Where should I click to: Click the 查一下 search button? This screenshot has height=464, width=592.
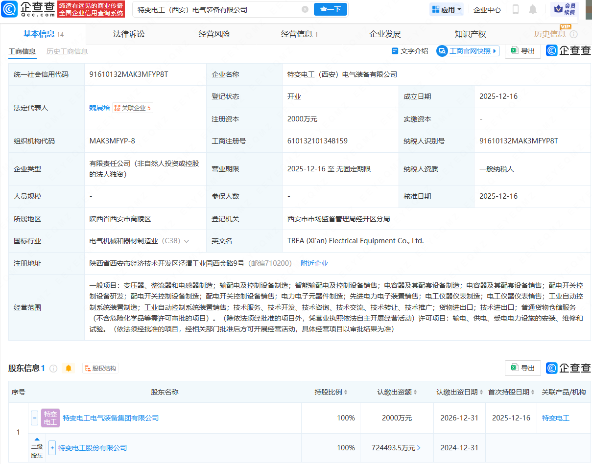pyautogui.click(x=331, y=9)
